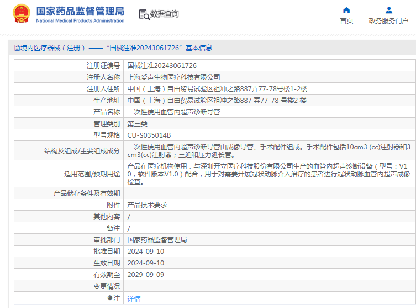Image resolution: width=416 pixels, height=308 pixels.
Task: Open the 数据查询 search icon
Action: (x=144, y=14)
